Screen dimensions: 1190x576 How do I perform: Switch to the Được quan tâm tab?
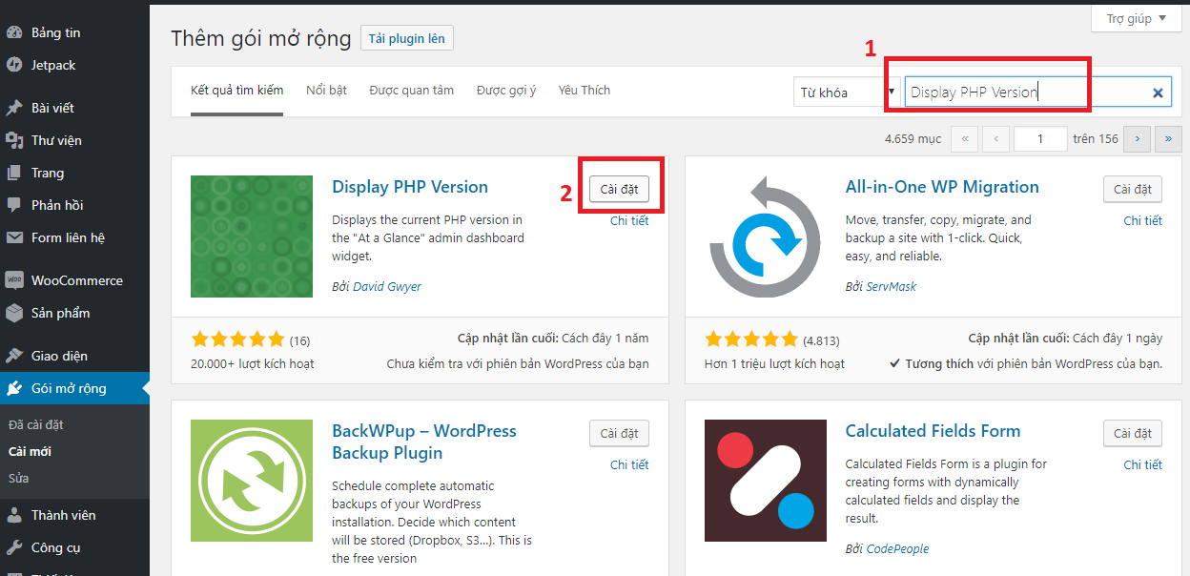(x=412, y=90)
